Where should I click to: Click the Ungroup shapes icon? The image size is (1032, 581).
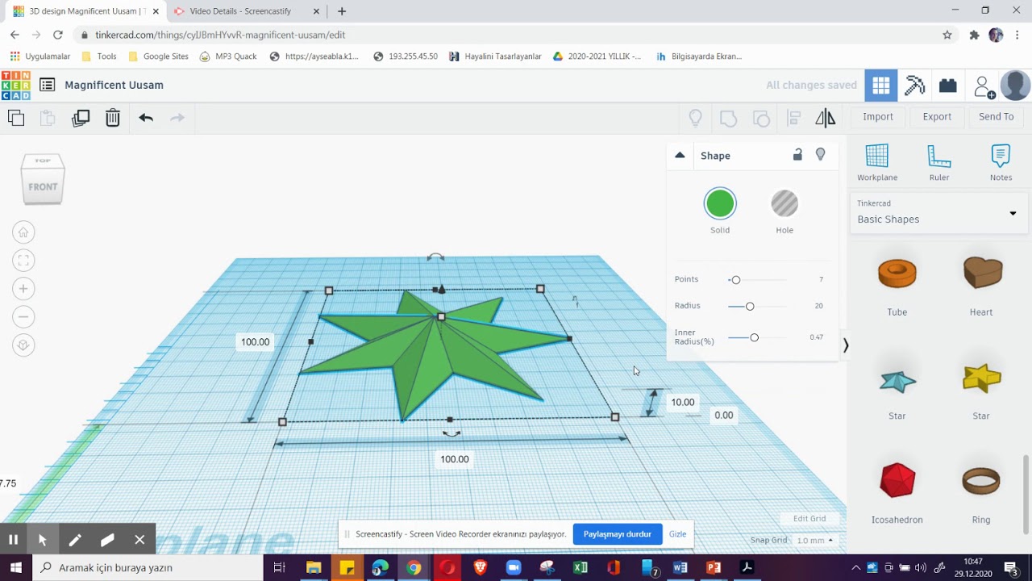click(x=761, y=119)
